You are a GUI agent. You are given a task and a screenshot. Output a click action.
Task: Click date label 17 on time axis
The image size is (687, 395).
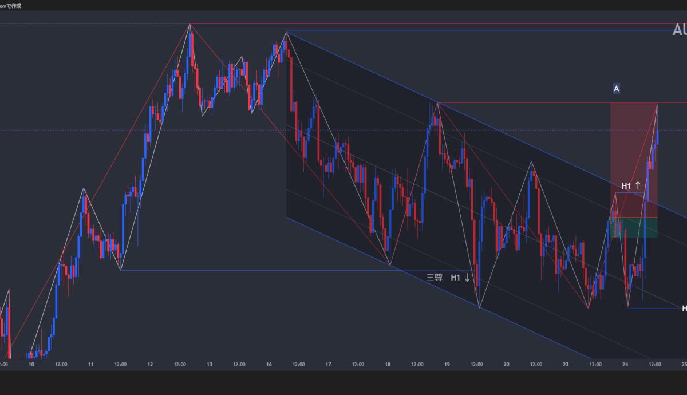coord(329,364)
